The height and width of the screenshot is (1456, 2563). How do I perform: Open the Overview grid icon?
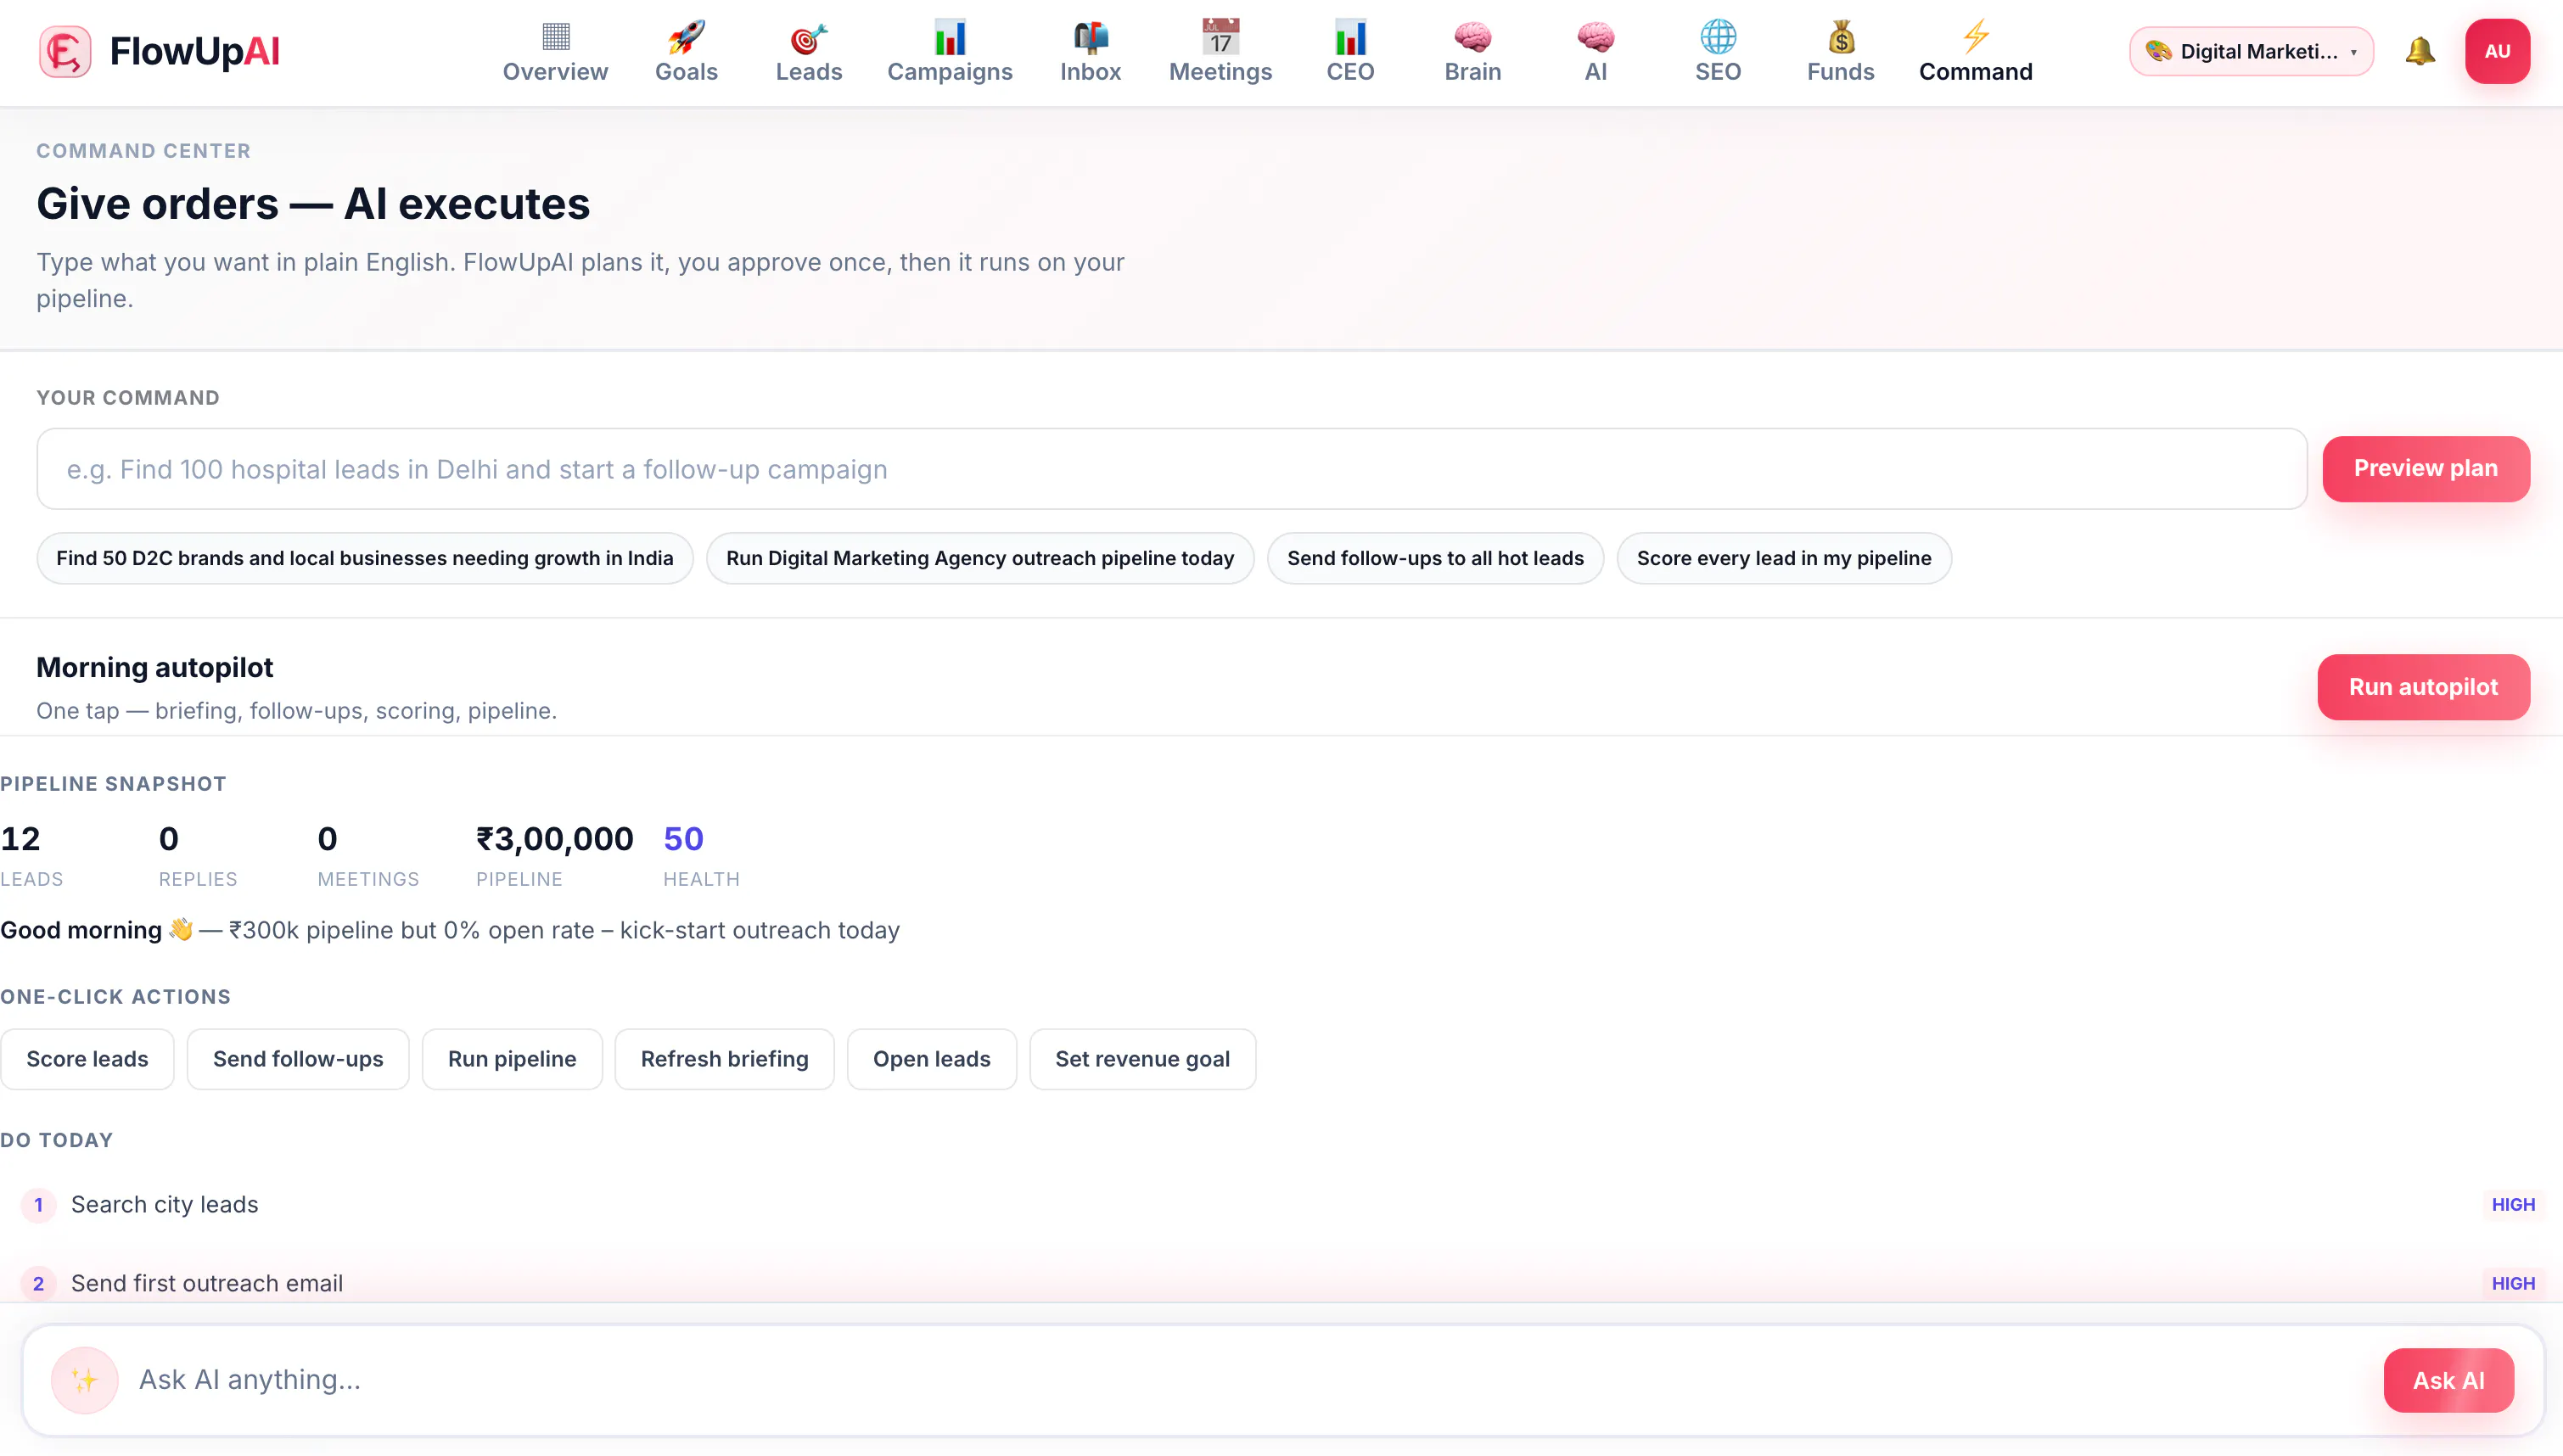[x=555, y=37]
